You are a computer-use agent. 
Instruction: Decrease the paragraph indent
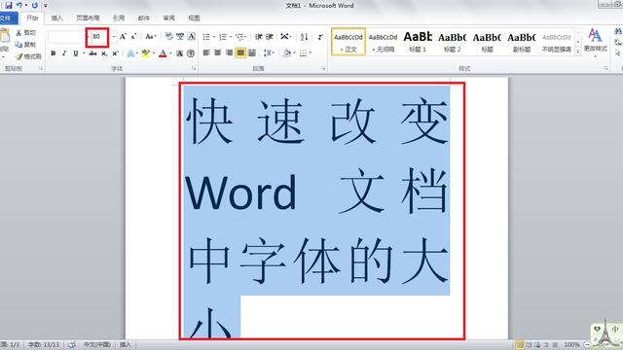pyautogui.click(x=259, y=37)
